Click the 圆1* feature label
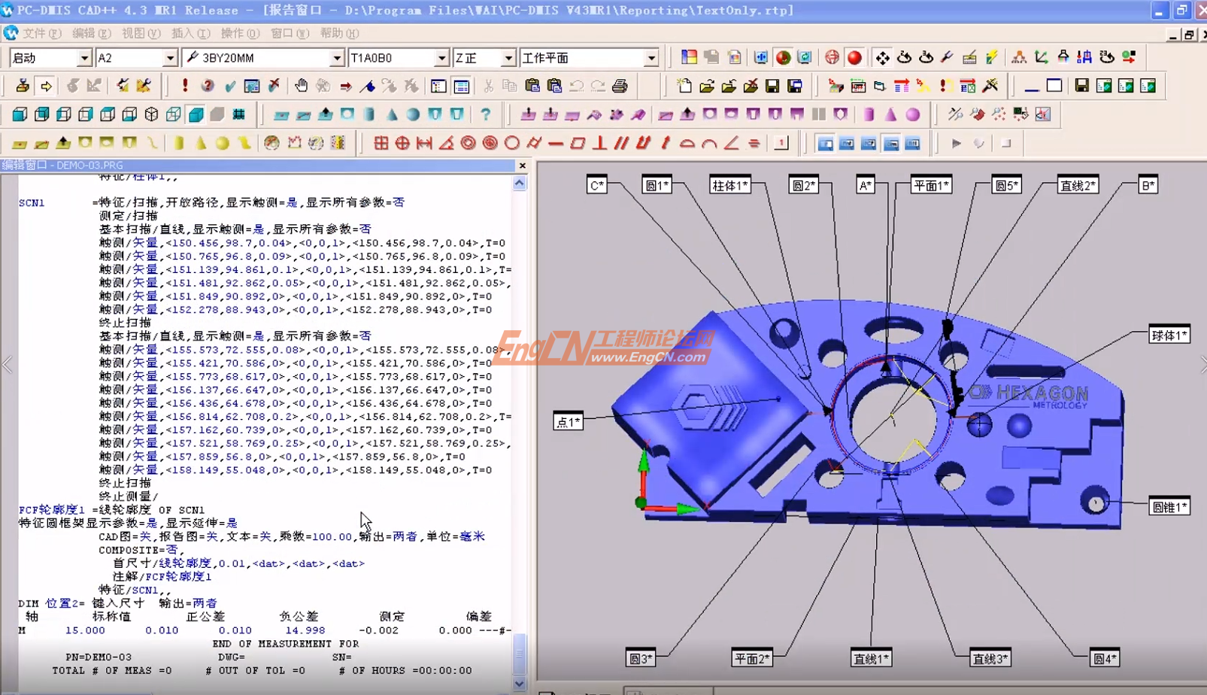 point(657,185)
